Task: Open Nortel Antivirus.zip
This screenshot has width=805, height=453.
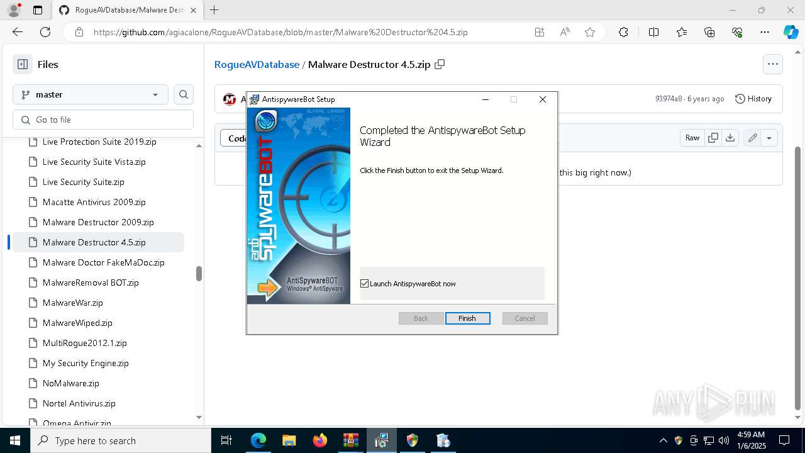Action: pos(79,403)
